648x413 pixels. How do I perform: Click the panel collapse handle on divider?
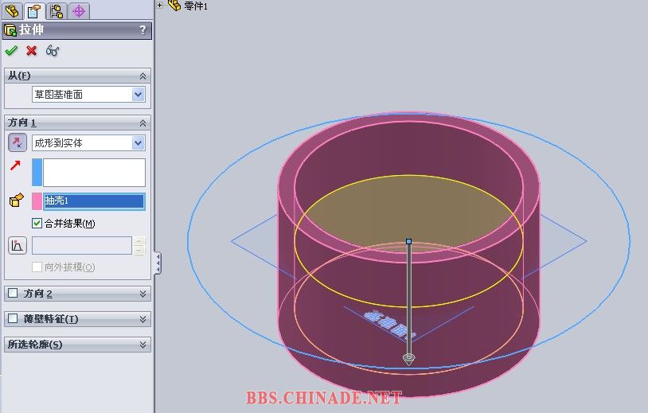click(158, 263)
